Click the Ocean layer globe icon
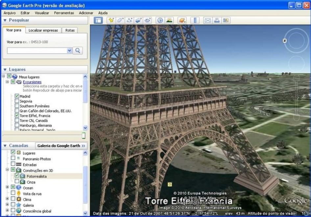Image resolution: width=311 pixels, height=217 pixels. click(x=19, y=187)
